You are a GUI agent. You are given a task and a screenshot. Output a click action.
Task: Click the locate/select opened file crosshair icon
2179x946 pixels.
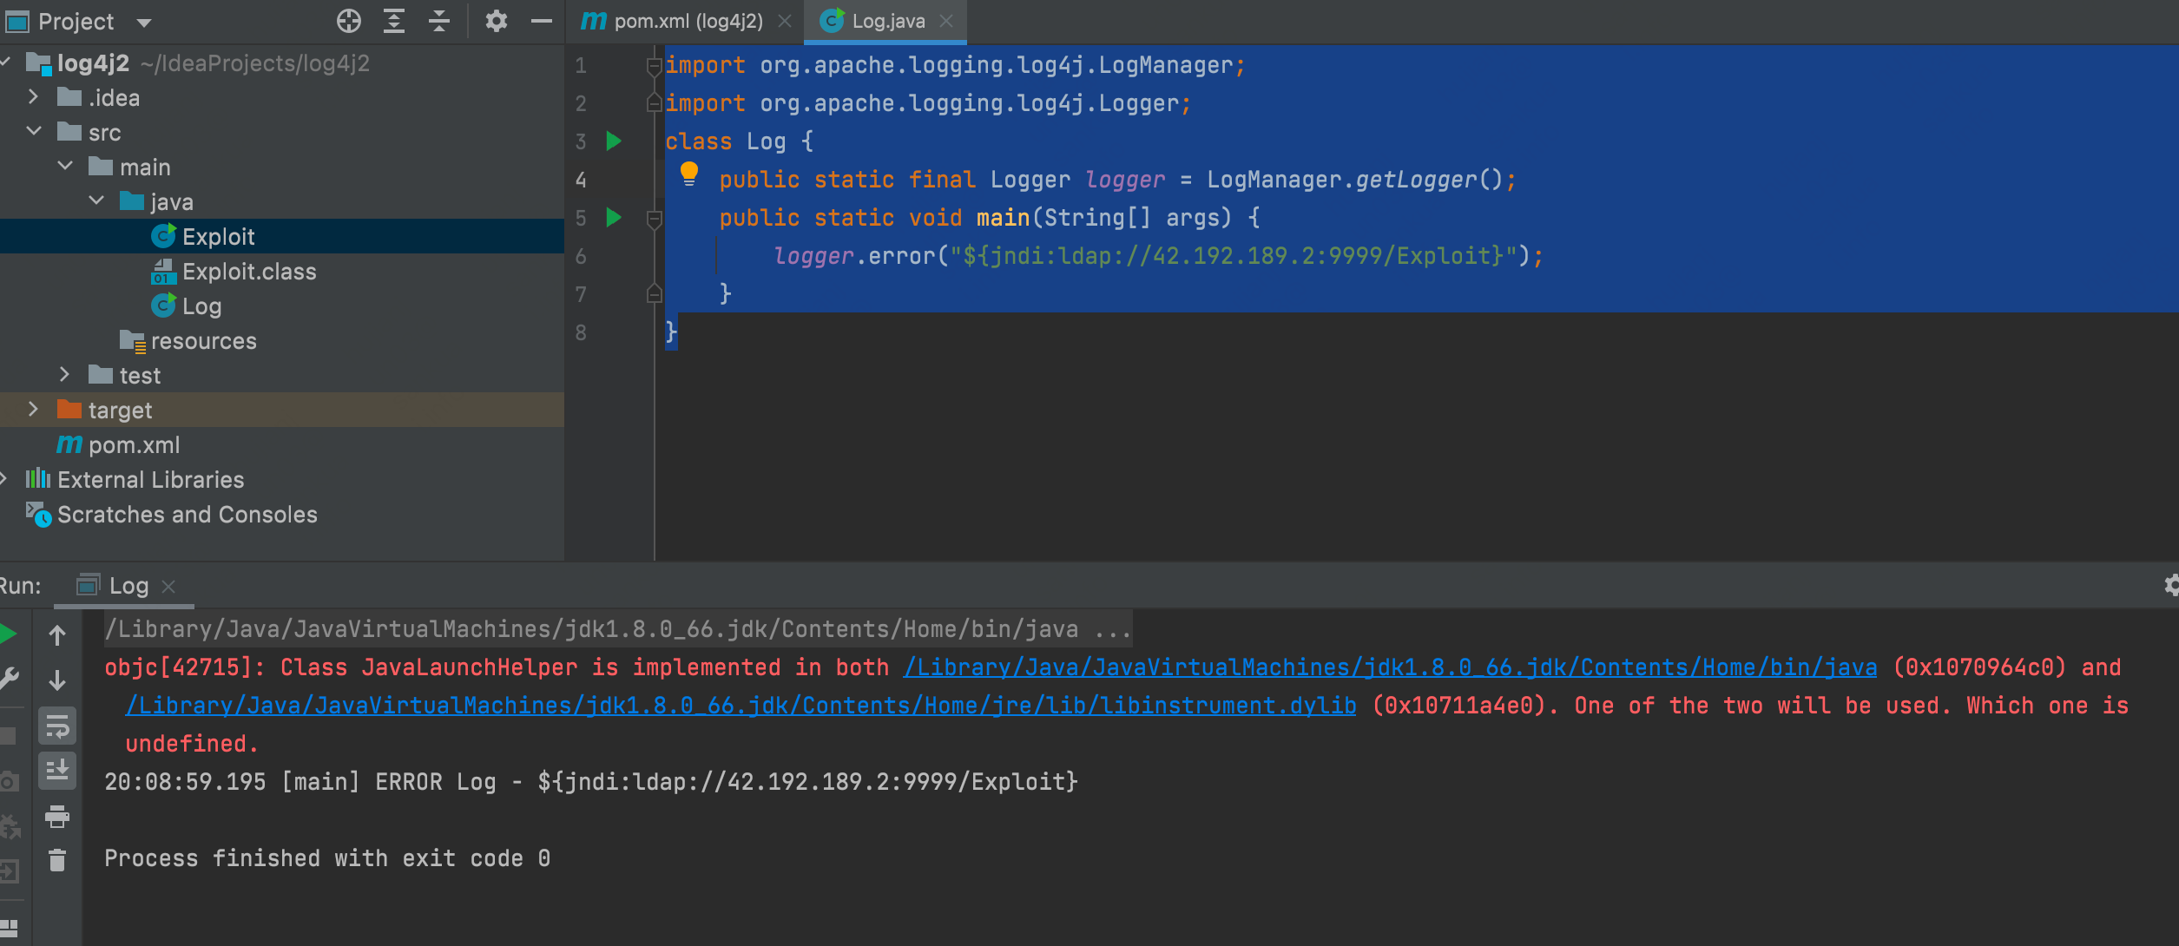click(x=348, y=21)
